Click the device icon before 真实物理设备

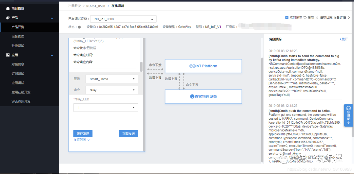pos(192,96)
